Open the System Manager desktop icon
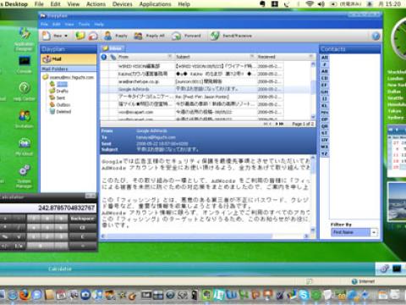The height and width of the screenshot is (305, 406). pyautogui.click(x=25, y=176)
